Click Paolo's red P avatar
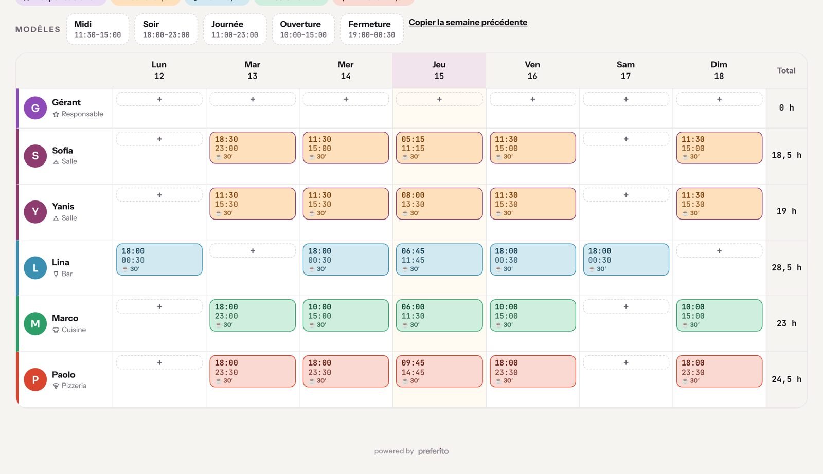The width and height of the screenshot is (823, 474). [35, 380]
